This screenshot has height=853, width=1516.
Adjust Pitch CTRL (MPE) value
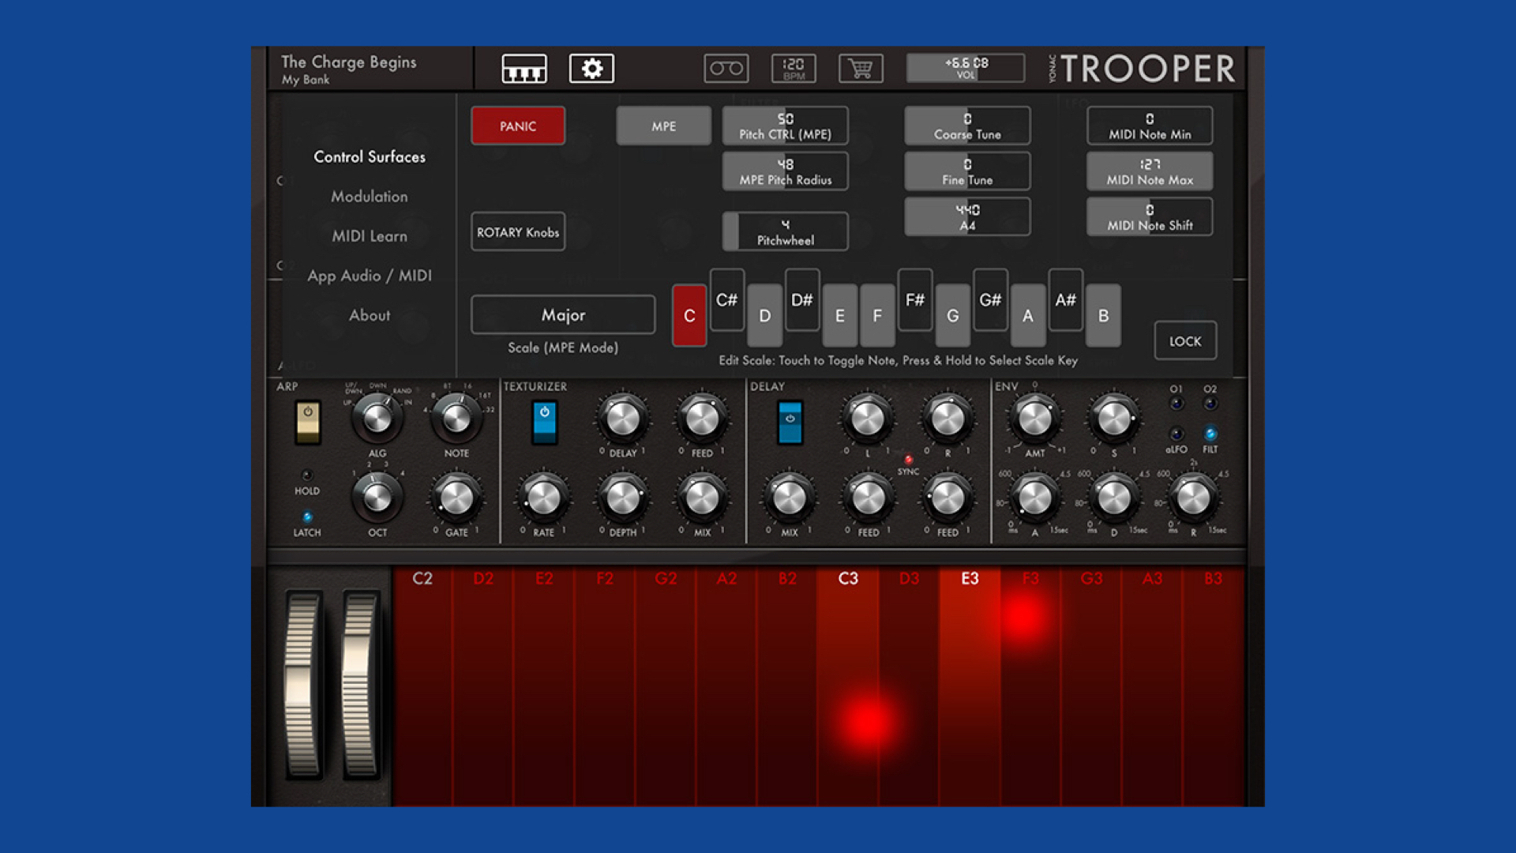pyautogui.click(x=786, y=126)
